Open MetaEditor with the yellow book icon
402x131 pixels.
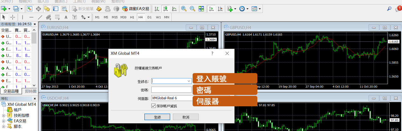click(99, 9)
